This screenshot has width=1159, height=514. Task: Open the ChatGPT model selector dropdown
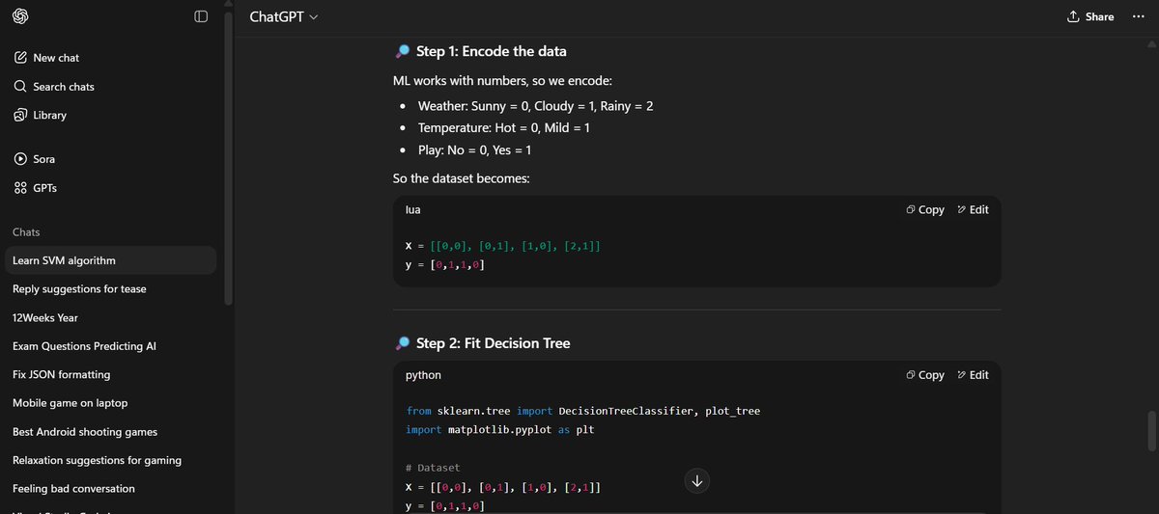(284, 16)
